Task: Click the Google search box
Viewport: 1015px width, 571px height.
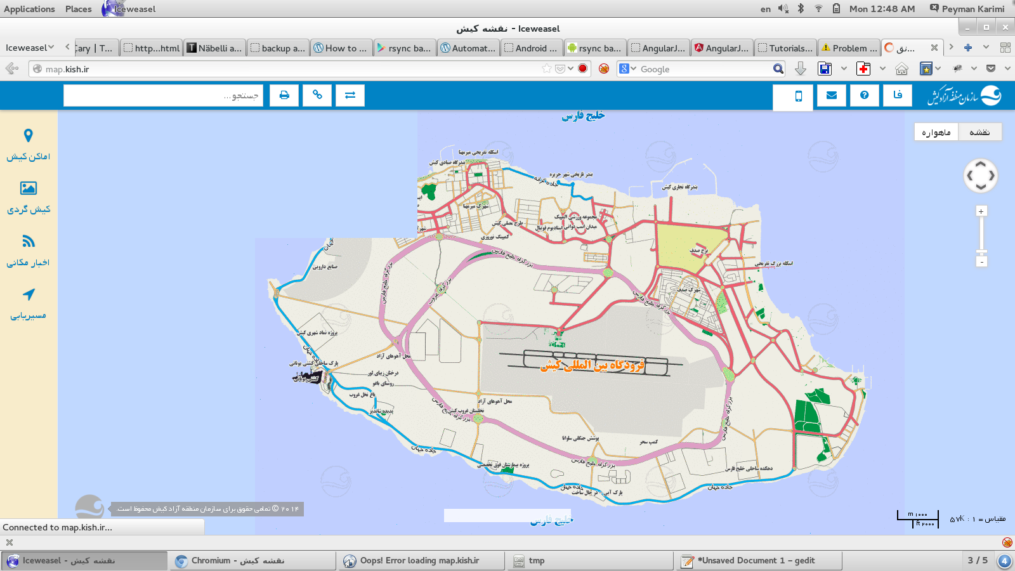Action: point(704,69)
